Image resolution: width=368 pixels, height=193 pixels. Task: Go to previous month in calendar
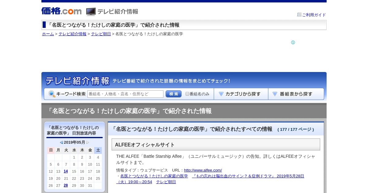coord(61,142)
